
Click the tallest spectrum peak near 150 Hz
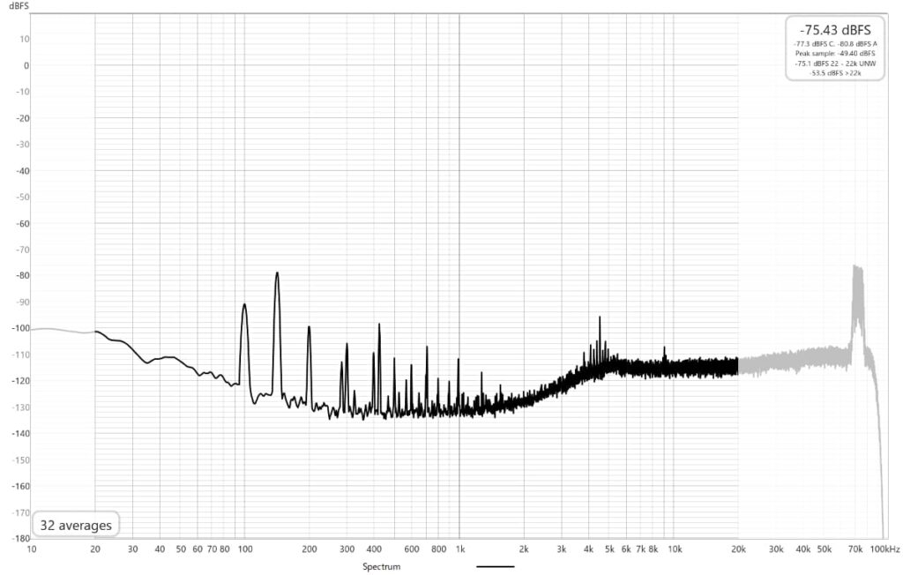pos(277,274)
